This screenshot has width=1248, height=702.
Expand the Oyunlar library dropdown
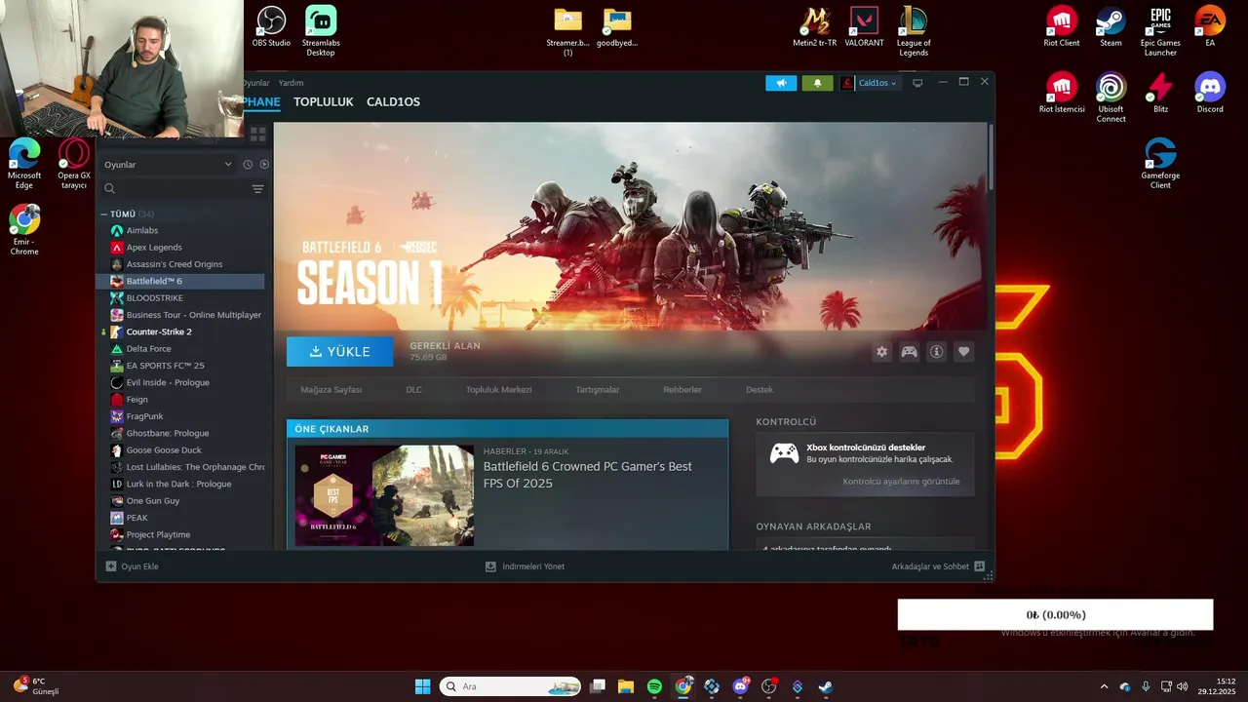tap(168, 165)
